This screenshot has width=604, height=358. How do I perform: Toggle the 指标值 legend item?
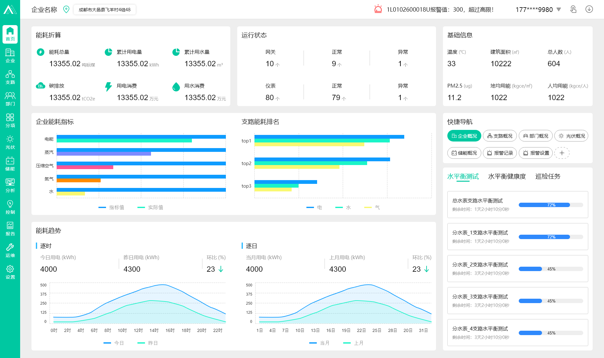(x=111, y=207)
